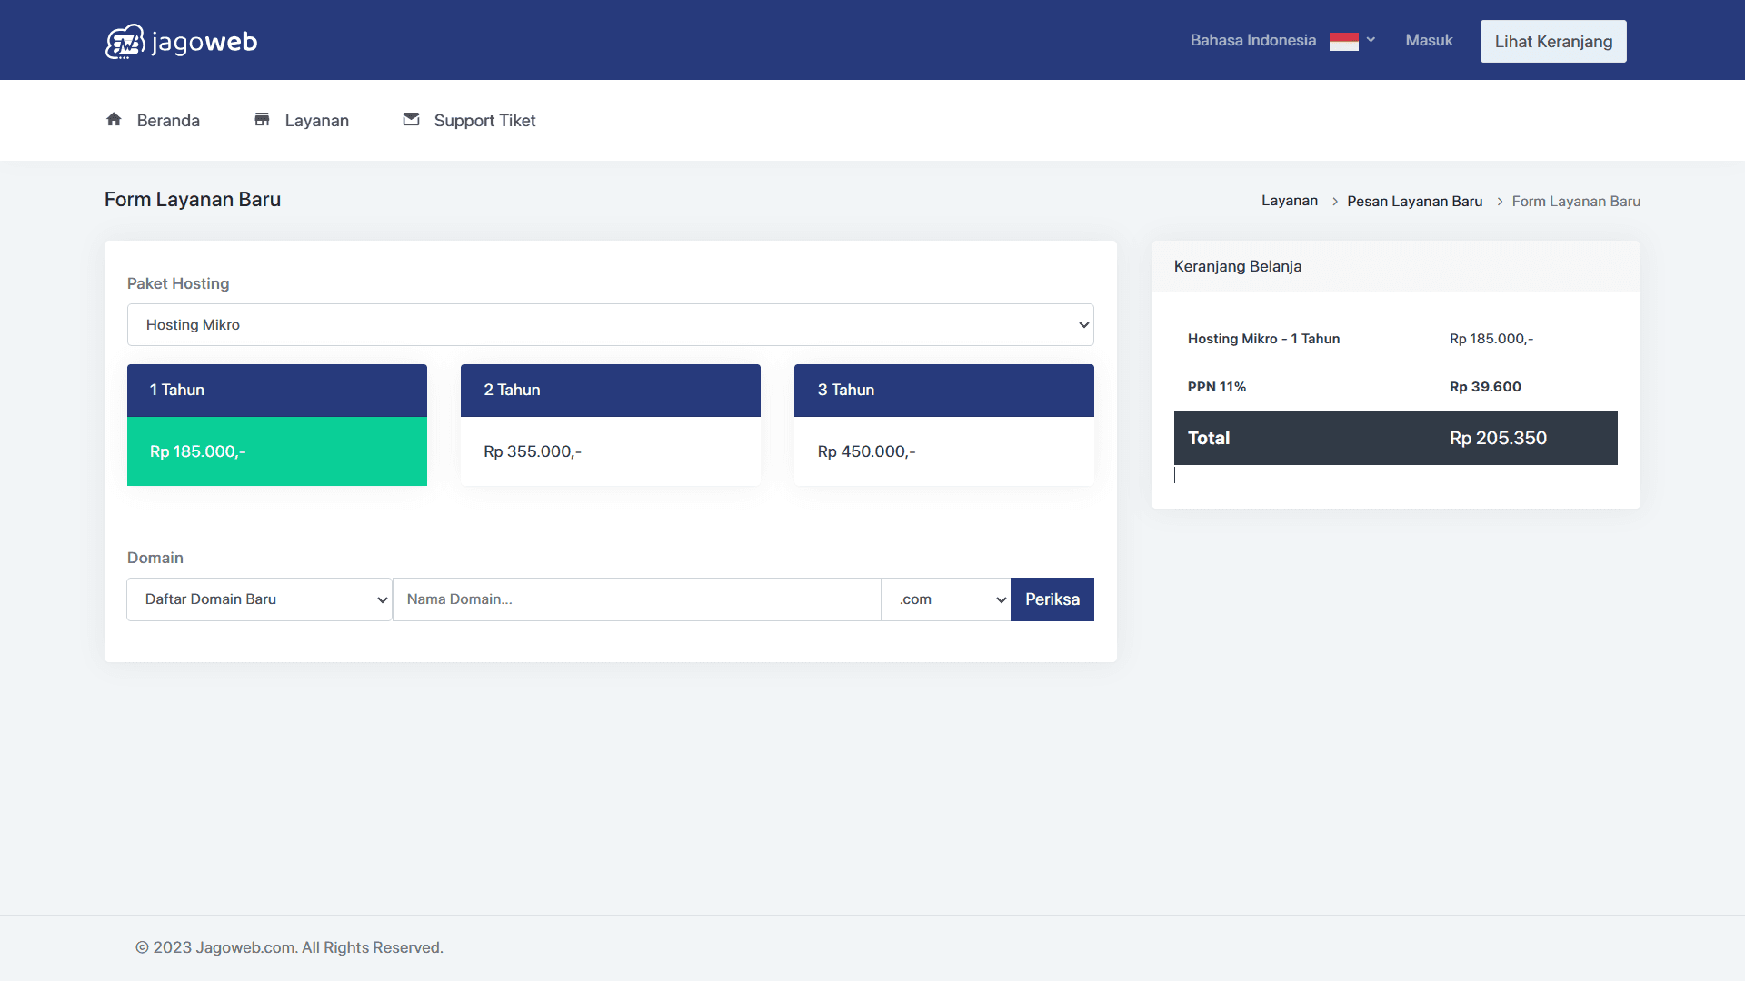The image size is (1745, 981).
Task: Click the Support Tiket envelope icon
Action: coord(411,119)
